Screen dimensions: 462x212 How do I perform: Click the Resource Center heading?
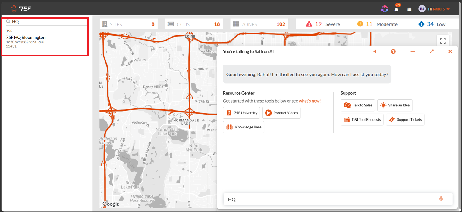click(x=239, y=93)
